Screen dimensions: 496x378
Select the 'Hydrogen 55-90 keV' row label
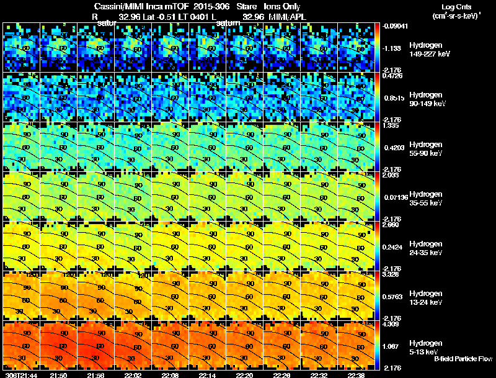pos(426,149)
